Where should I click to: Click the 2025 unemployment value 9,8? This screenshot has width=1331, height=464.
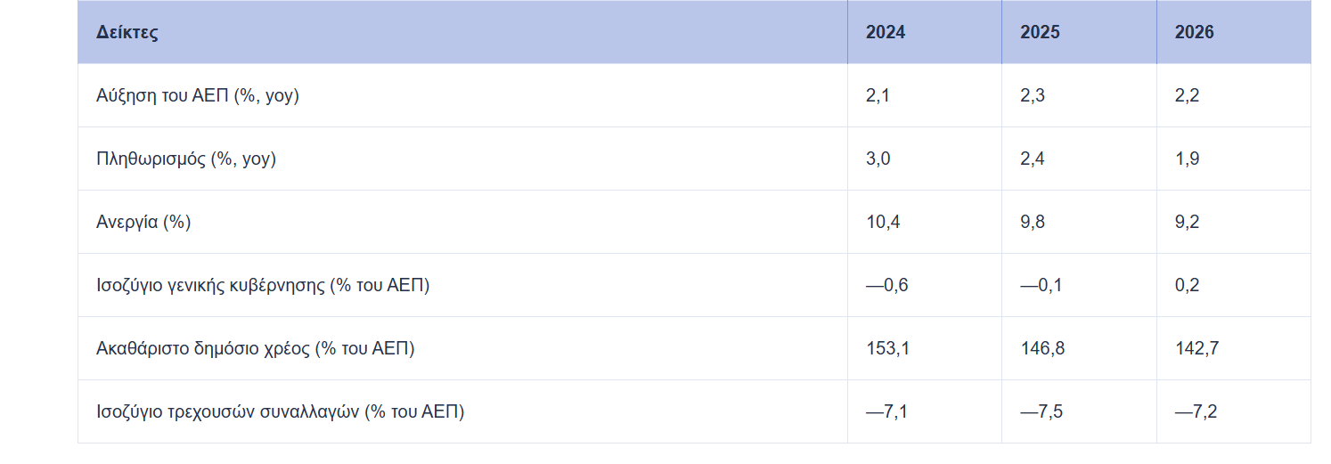[x=1033, y=223]
